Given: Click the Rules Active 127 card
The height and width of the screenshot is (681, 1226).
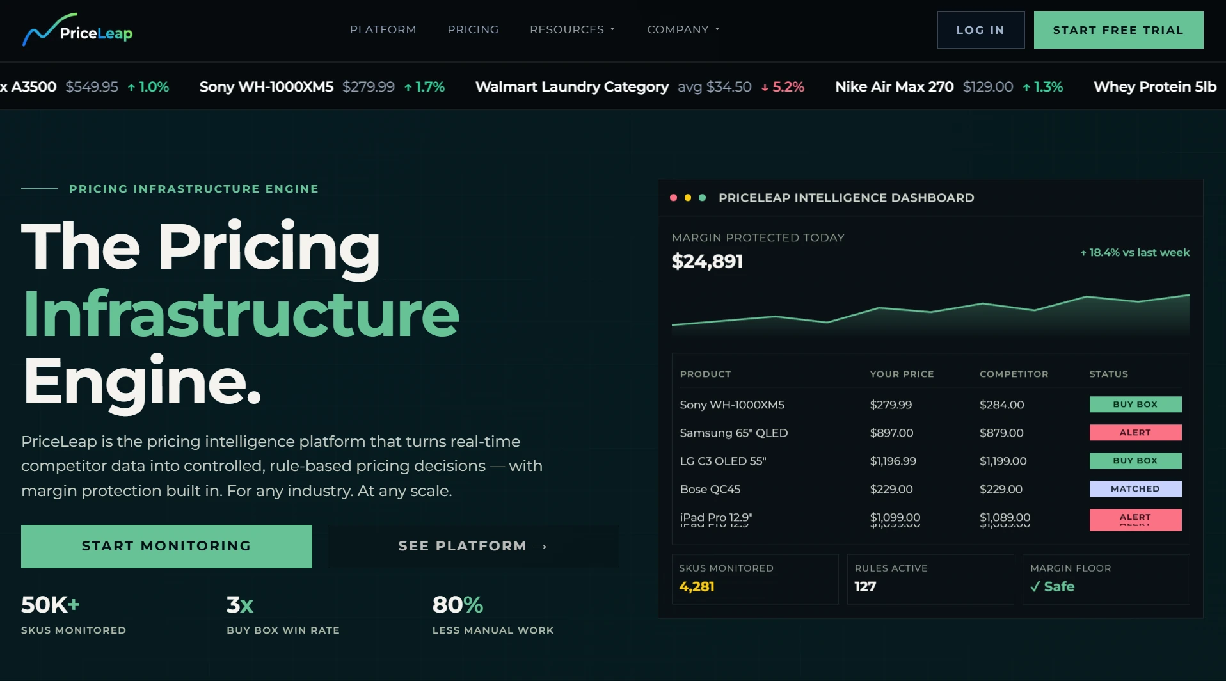Looking at the screenshot, I should click(x=930, y=579).
